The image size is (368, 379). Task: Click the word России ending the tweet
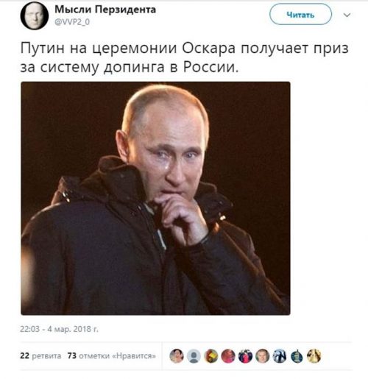point(211,67)
